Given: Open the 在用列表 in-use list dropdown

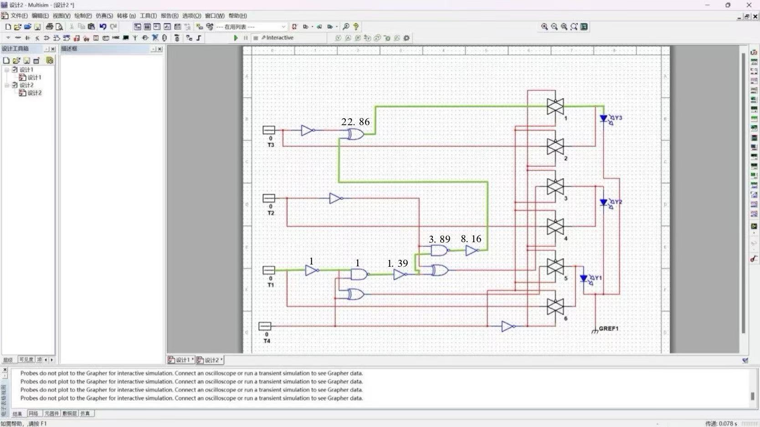Looking at the screenshot, I should tap(251, 27).
